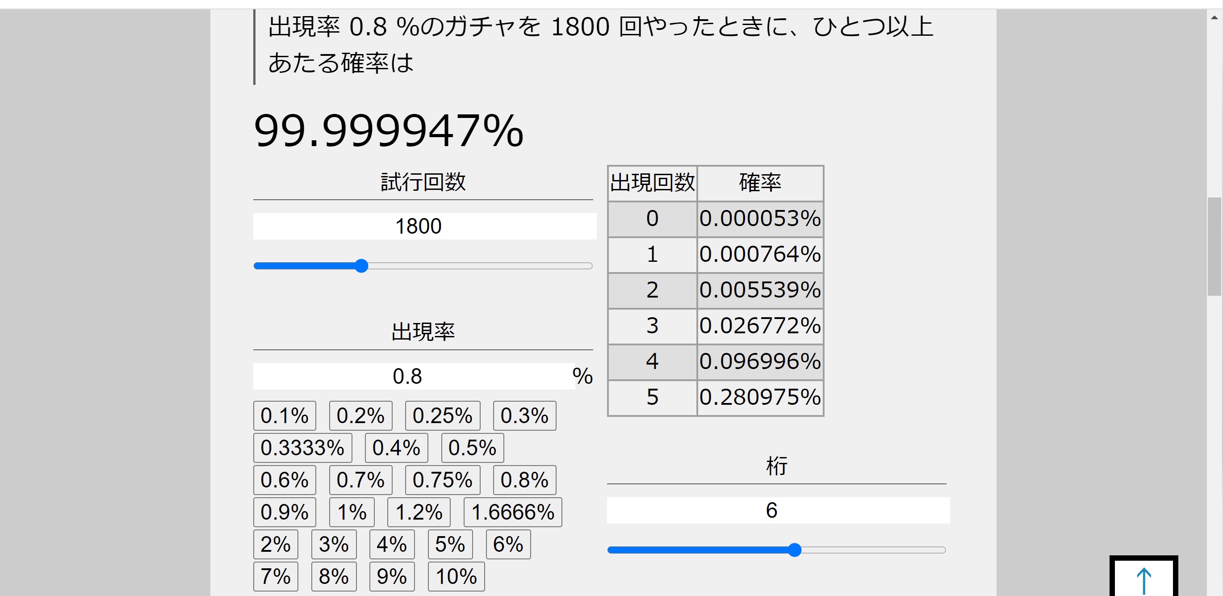Click the 7% preset button
The height and width of the screenshot is (596, 1223).
click(275, 576)
